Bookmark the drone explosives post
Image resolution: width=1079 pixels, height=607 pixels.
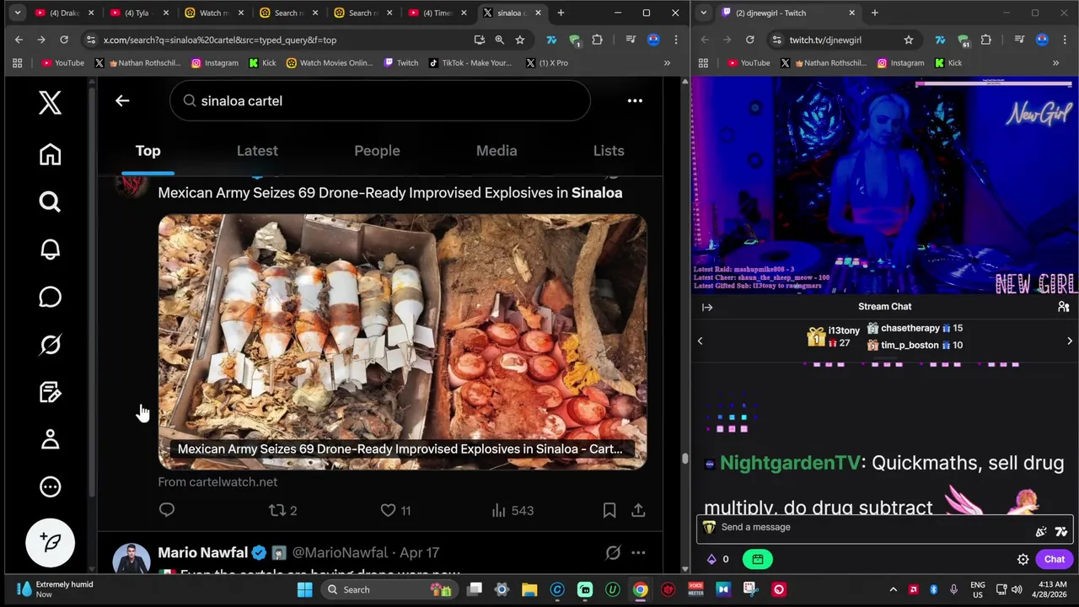(x=609, y=510)
